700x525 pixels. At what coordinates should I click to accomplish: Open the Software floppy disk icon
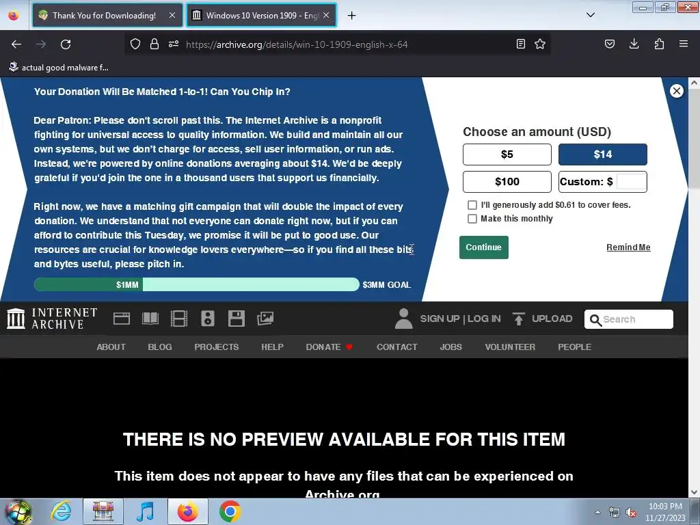(236, 319)
